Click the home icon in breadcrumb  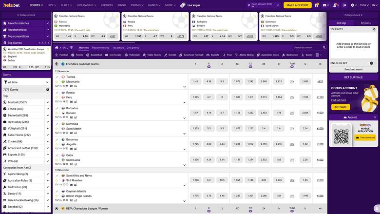coord(57,48)
